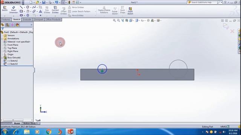Select the Centerpoint Arc tool
The height and width of the screenshot is (135, 241).
(x=27, y=11)
